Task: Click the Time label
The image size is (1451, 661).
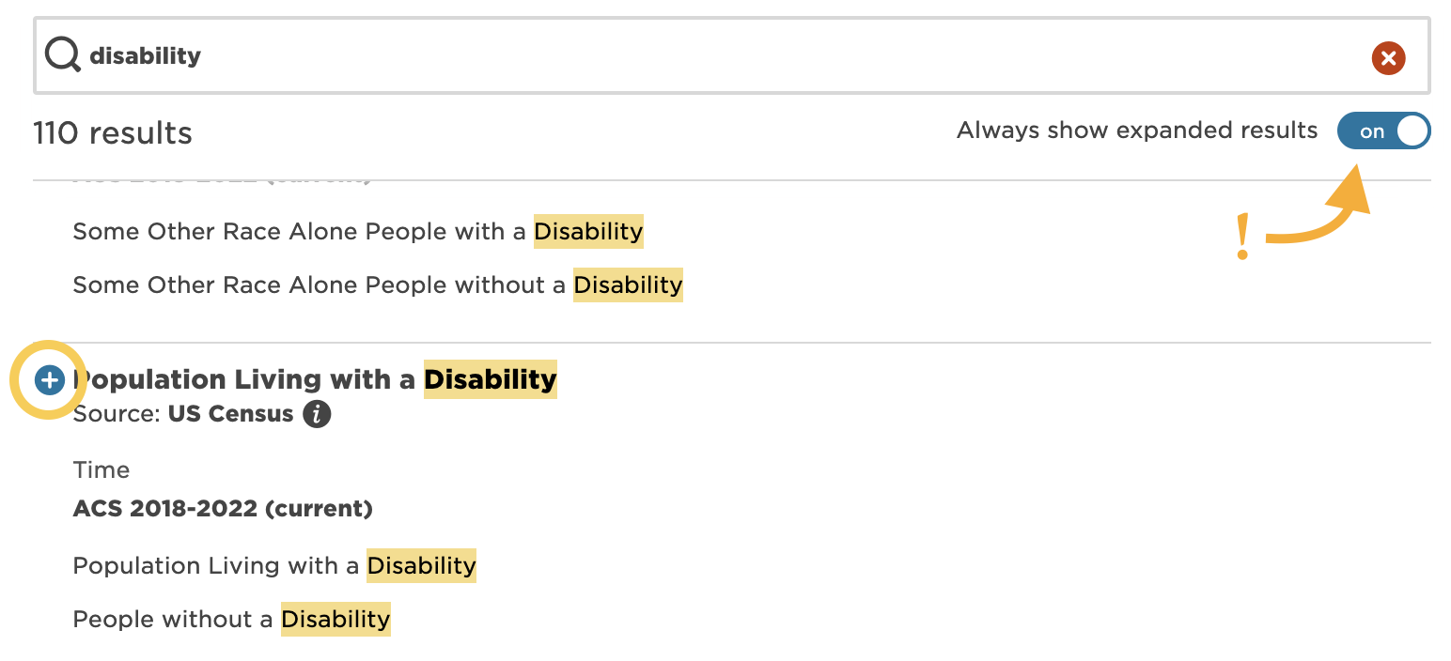Action: [101, 469]
